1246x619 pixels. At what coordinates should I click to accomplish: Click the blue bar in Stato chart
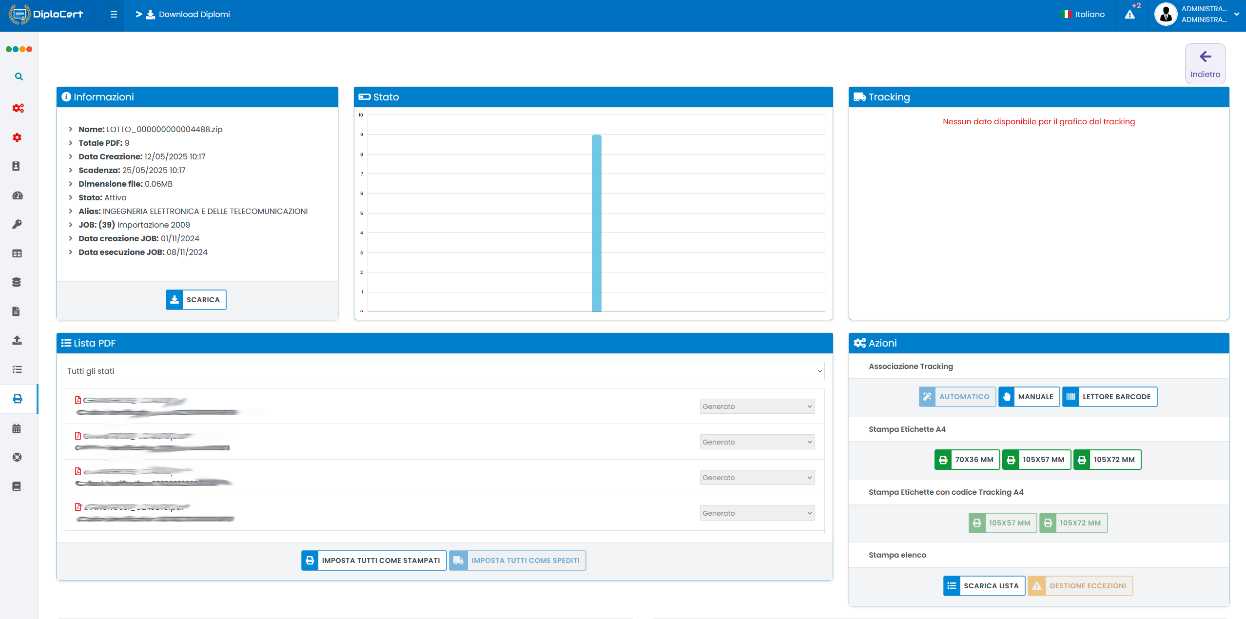click(x=596, y=223)
